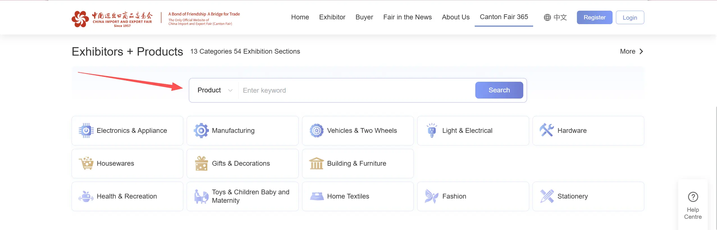Click the Stationery pencil ruler icon

pyautogui.click(x=547, y=196)
